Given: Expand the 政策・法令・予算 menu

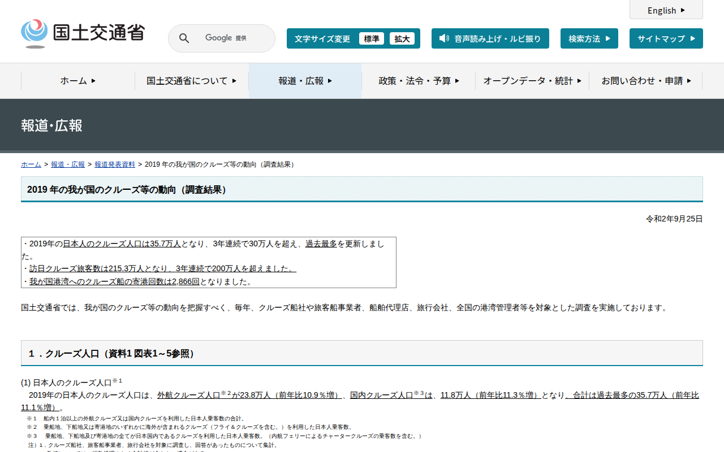Looking at the screenshot, I should pos(419,81).
